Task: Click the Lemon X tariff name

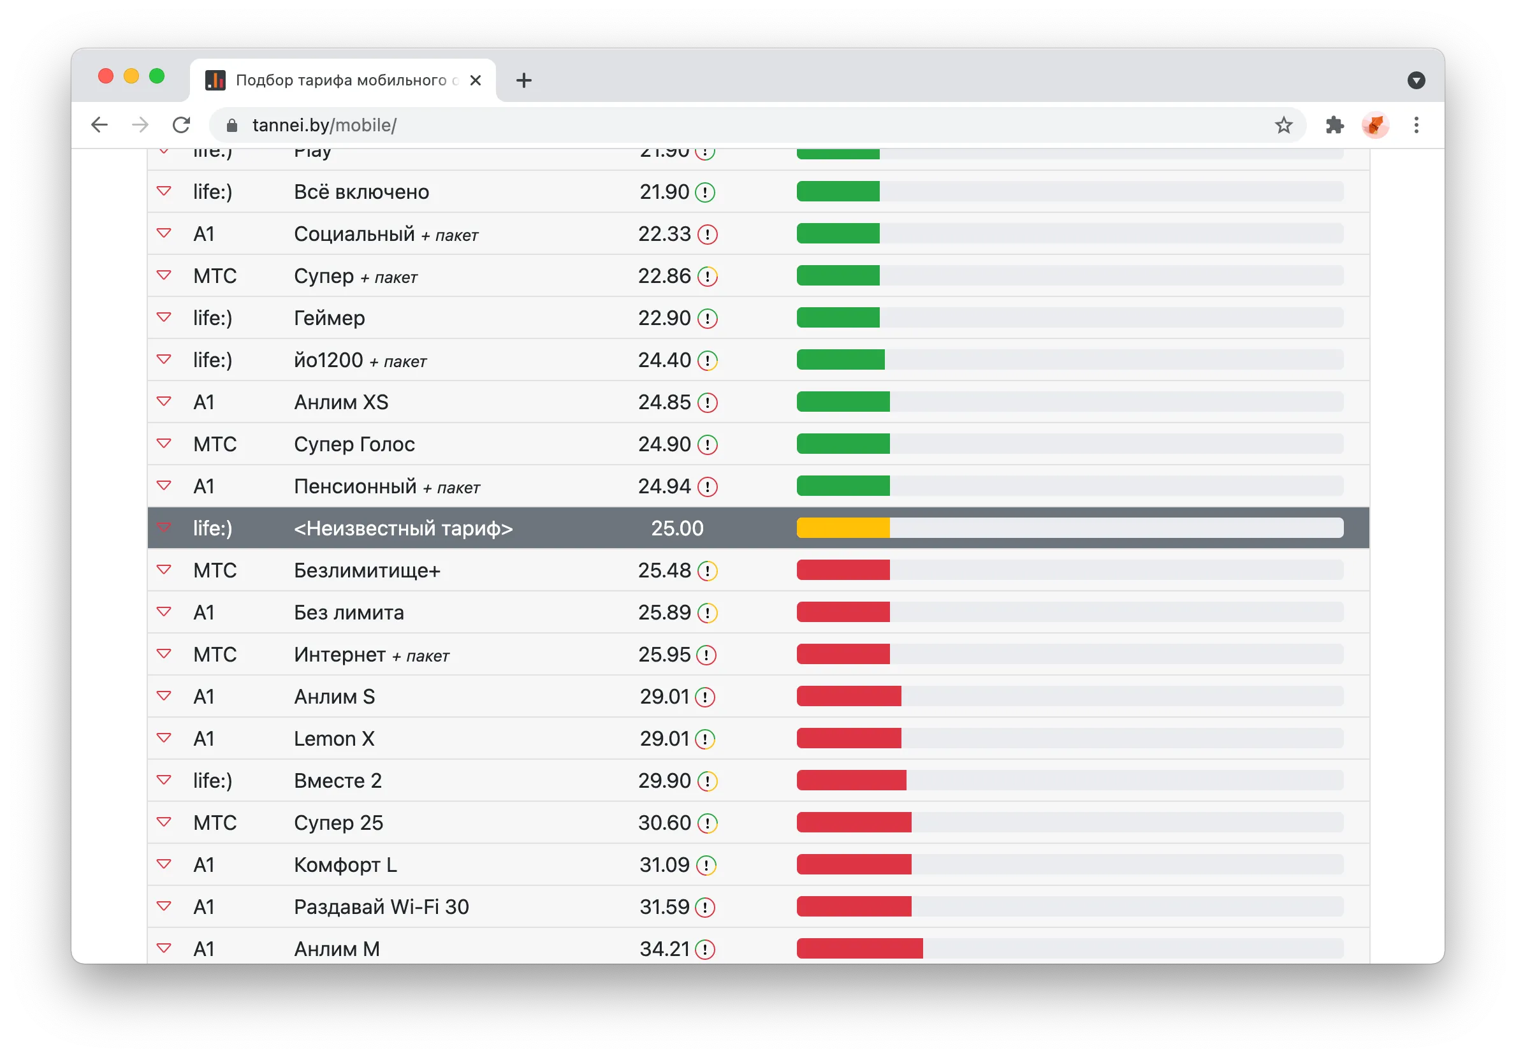Action: click(x=334, y=739)
